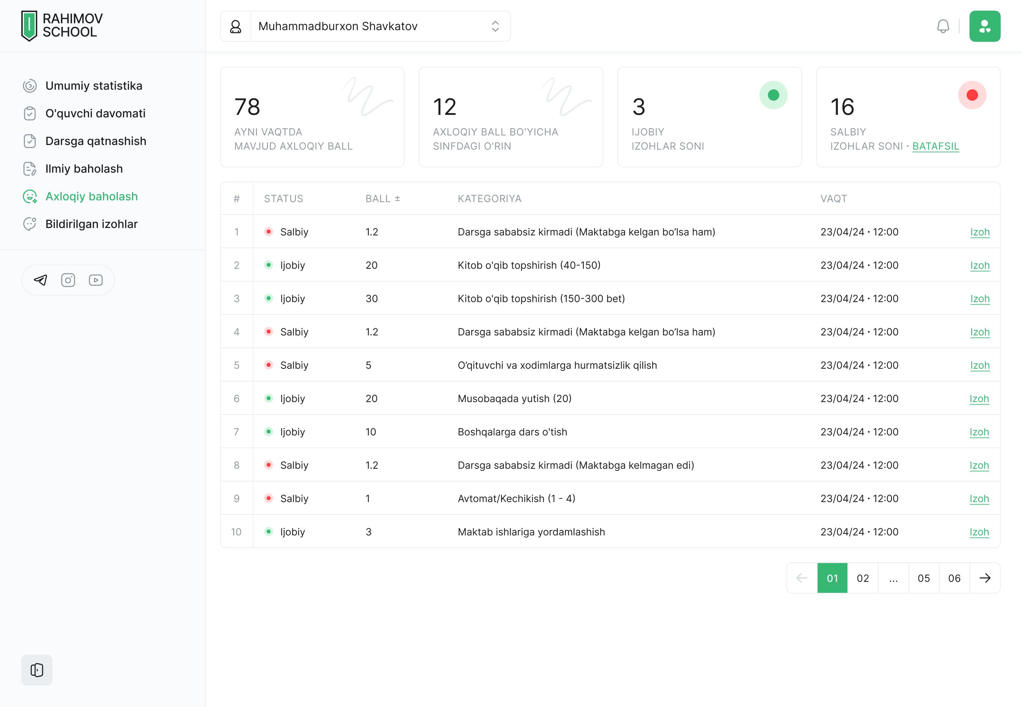Click the Rahimov School logo
The image size is (1022, 707).
pyautogui.click(x=62, y=26)
